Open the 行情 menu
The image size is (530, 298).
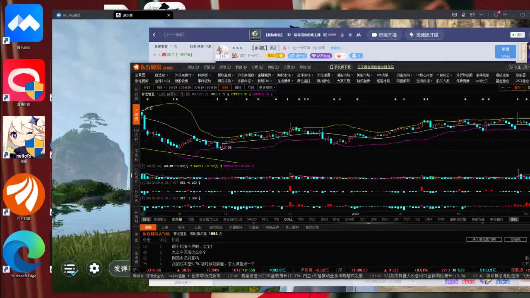point(209,67)
